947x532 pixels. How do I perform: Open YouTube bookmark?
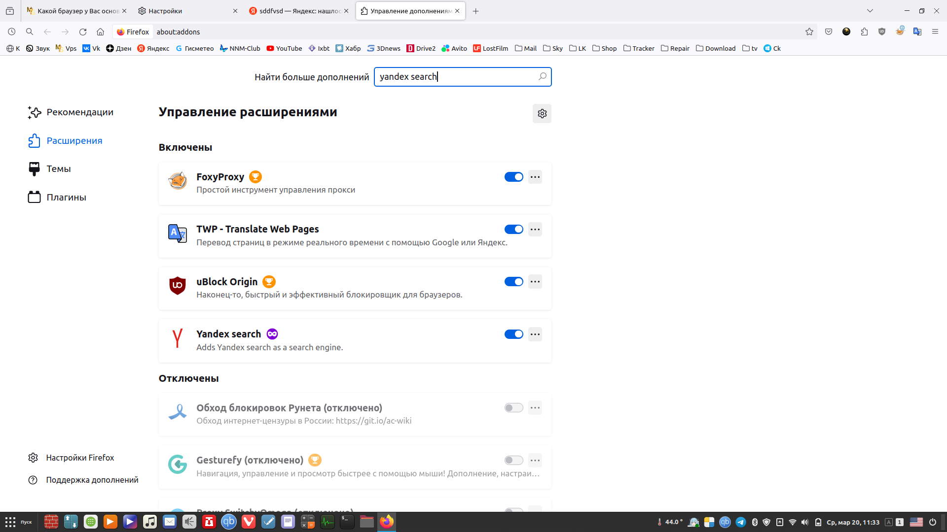[x=284, y=48]
